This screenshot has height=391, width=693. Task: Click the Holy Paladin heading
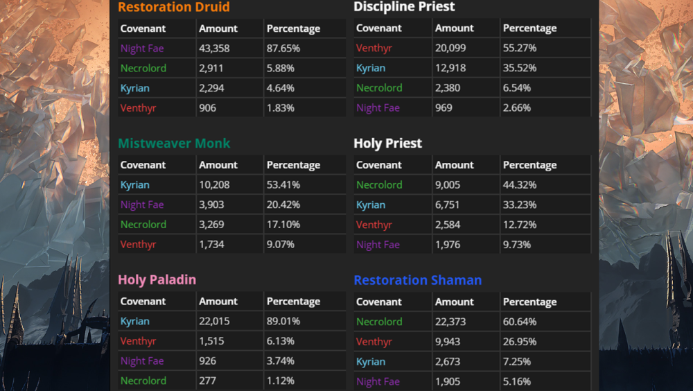[x=157, y=280]
